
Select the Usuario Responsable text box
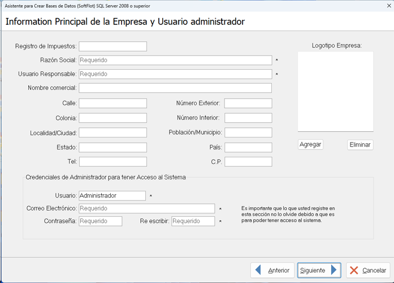click(175, 74)
